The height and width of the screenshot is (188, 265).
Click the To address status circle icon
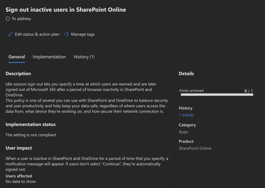point(8,19)
